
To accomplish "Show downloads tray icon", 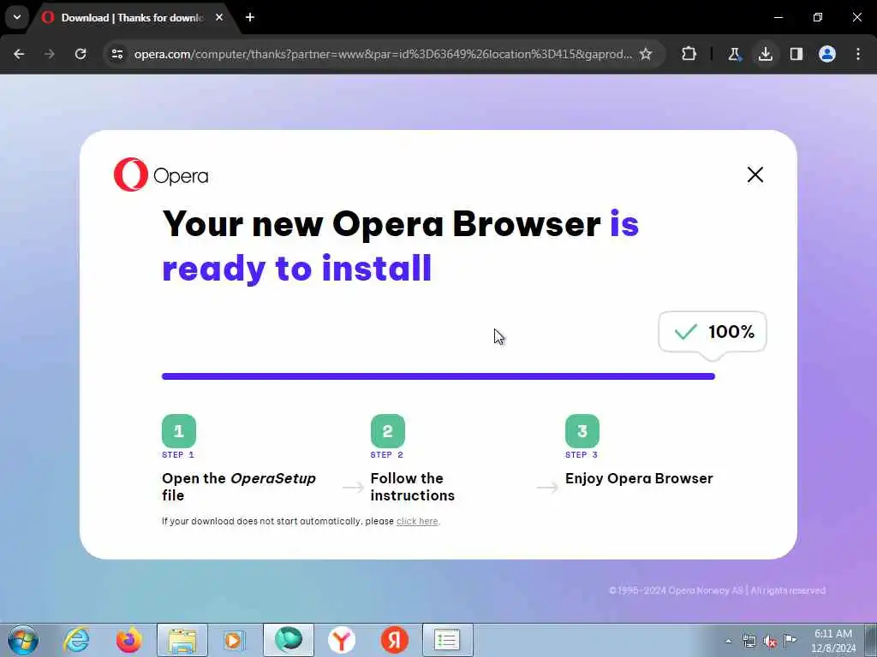I will (765, 54).
